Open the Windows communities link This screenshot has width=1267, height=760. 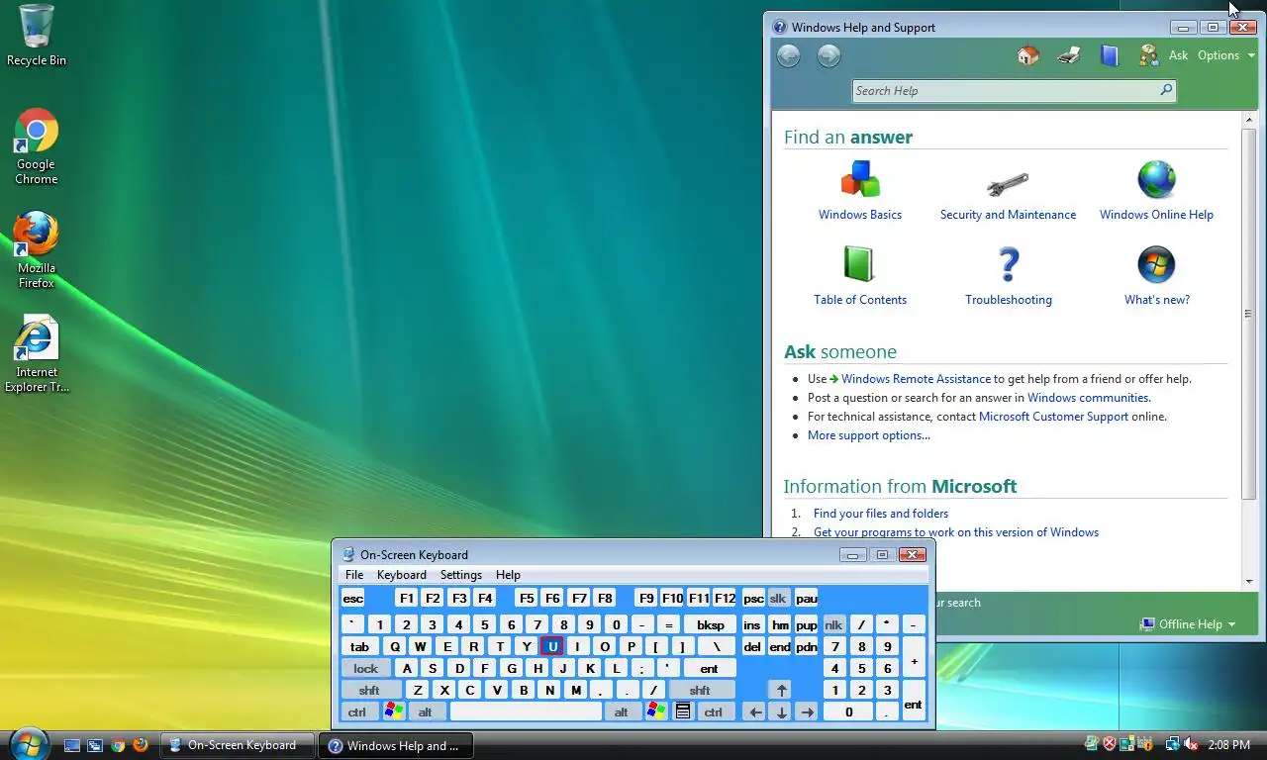pyautogui.click(x=1089, y=397)
